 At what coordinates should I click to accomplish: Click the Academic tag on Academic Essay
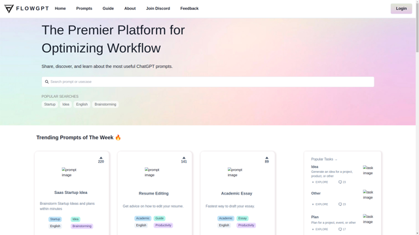pyautogui.click(x=225, y=218)
